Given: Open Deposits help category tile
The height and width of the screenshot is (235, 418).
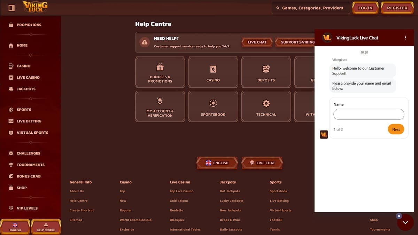Looking at the screenshot, I should [266, 72].
